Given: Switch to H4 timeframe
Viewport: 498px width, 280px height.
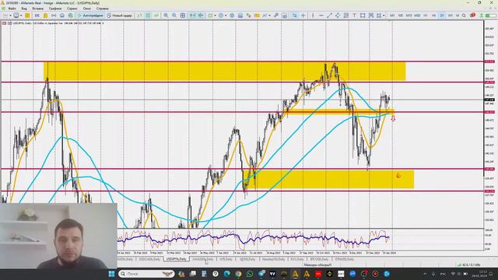Looking at the screenshot, I should pos(433,16).
